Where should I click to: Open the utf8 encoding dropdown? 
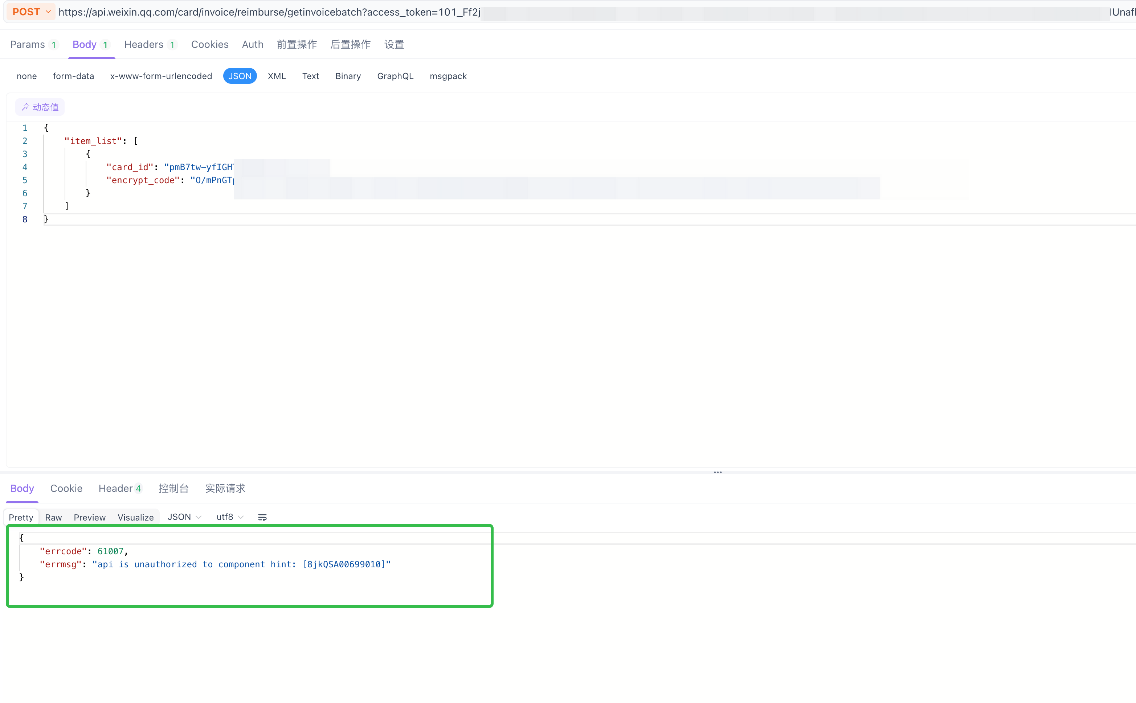(x=229, y=517)
